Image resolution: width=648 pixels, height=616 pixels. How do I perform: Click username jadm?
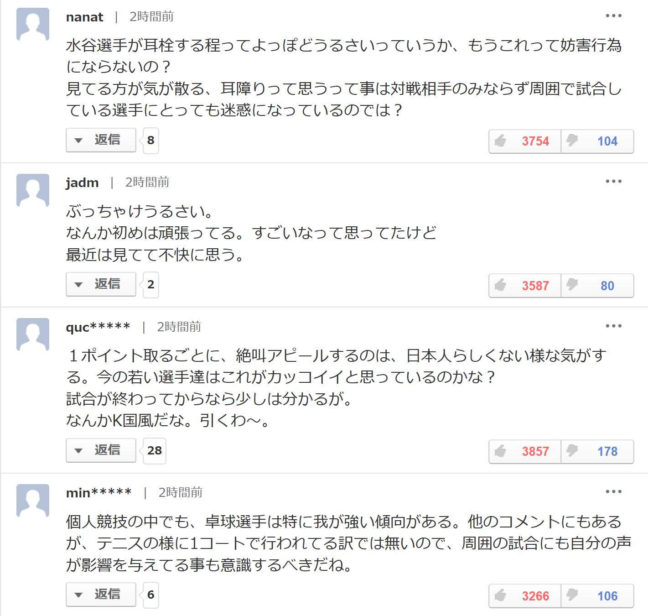pyautogui.click(x=82, y=183)
